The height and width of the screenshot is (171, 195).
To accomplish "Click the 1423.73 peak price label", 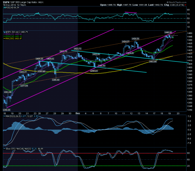I will pos(78,49).
